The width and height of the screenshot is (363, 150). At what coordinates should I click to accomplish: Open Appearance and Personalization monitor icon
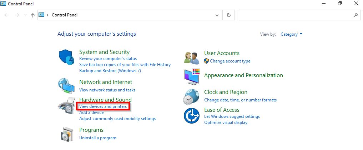[x=192, y=76]
